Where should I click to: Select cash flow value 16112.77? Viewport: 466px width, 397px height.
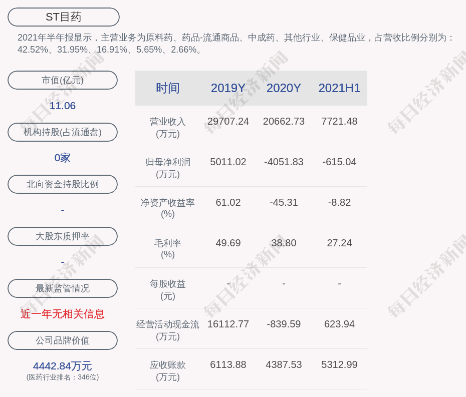228,324
